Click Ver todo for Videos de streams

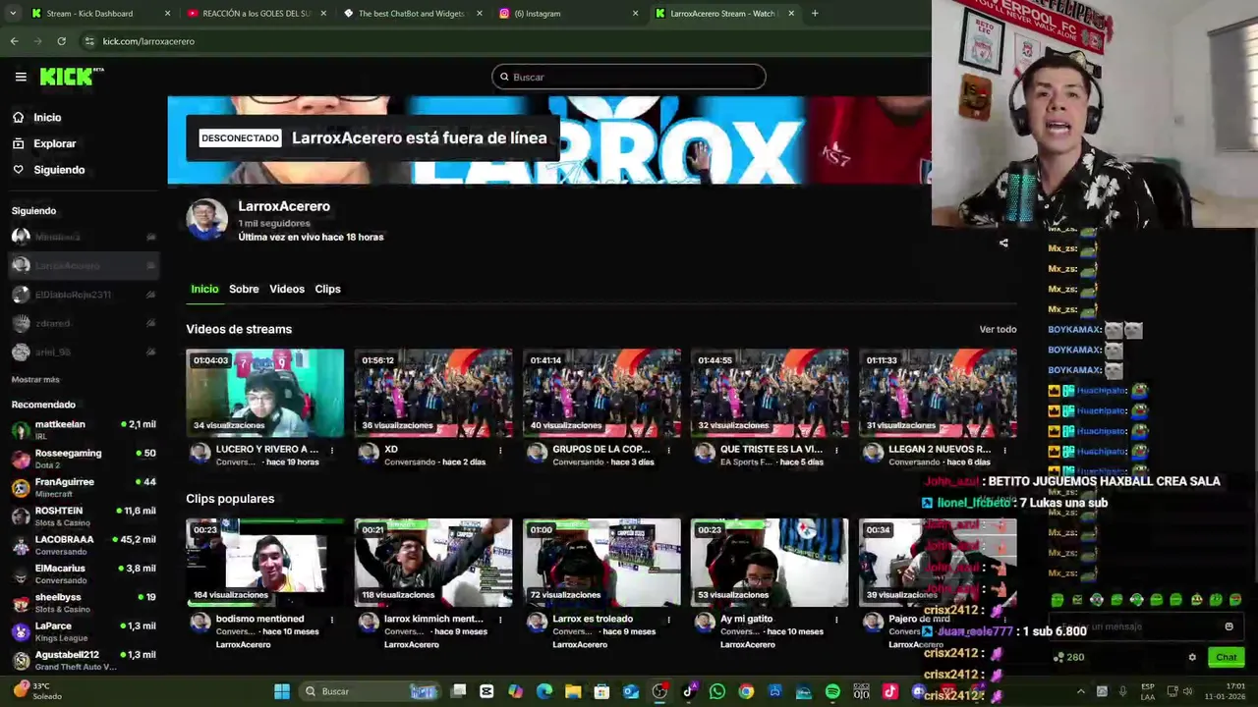tap(998, 329)
